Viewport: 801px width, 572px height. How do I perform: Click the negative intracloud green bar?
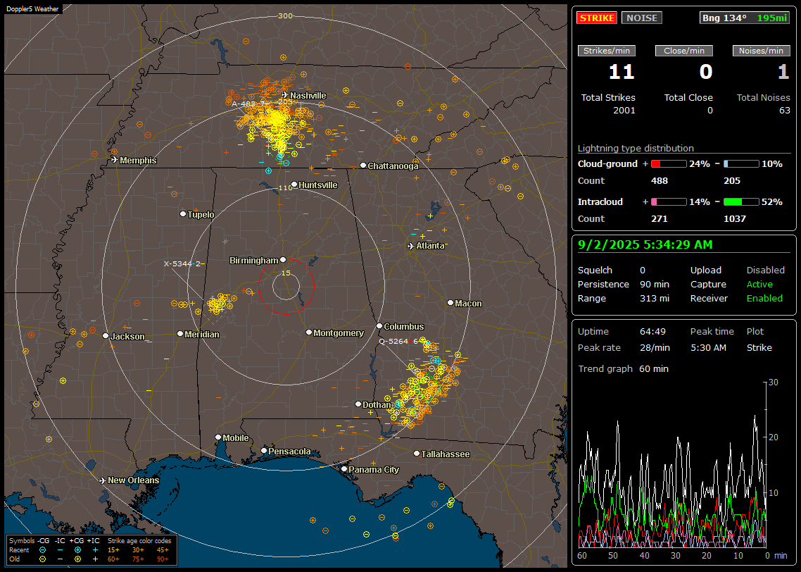tap(741, 202)
